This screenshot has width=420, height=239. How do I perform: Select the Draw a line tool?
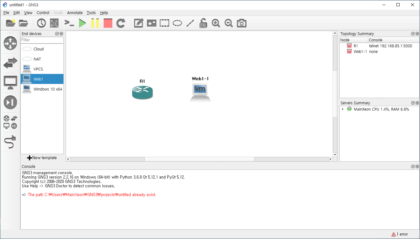click(x=190, y=23)
